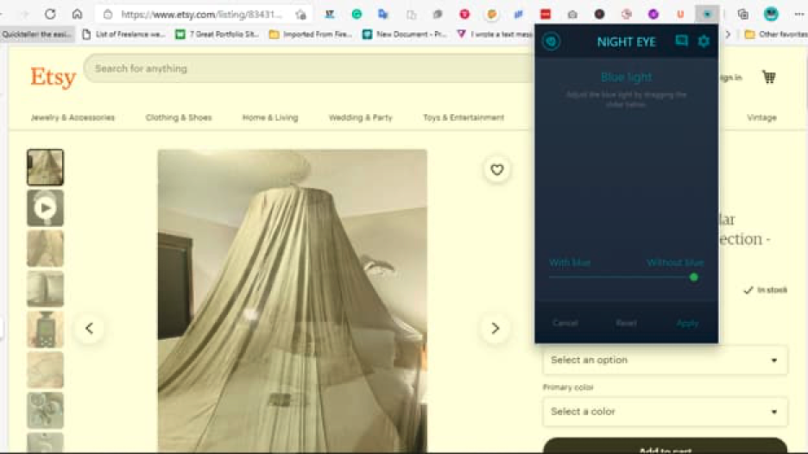Image resolution: width=808 pixels, height=454 pixels.
Task: Play the product video thumbnail
Action: click(46, 208)
